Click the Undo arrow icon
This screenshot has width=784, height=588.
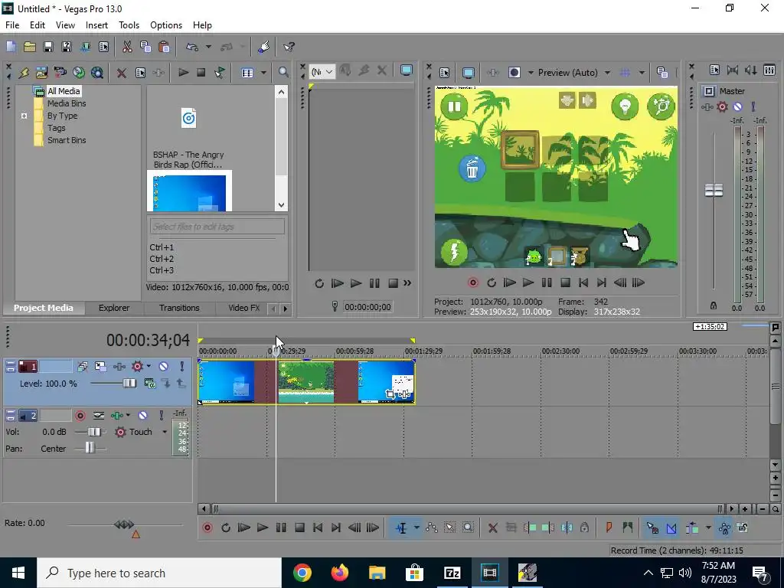192,47
